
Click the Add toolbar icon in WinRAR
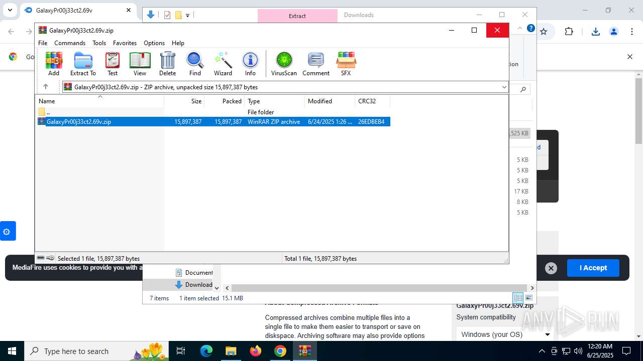tap(54, 64)
